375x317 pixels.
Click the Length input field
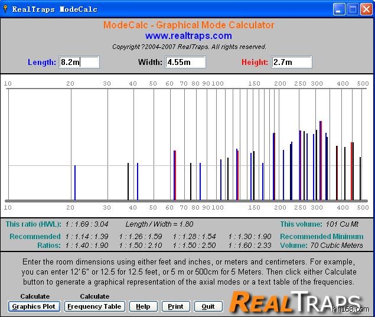(79, 62)
